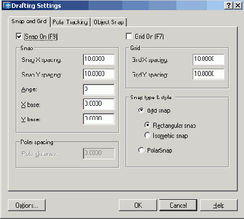The height and width of the screenshot is (219, 244).
Task: Enable the Grid On (F7) checkbox
Action: click(x=129, y=36)
